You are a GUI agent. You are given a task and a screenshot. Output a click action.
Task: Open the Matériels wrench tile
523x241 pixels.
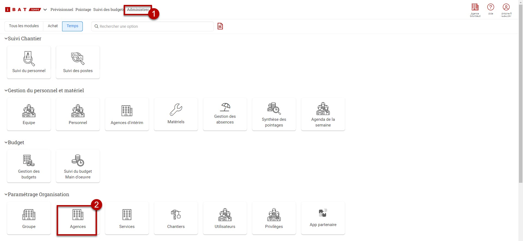(x=176, y=114)
